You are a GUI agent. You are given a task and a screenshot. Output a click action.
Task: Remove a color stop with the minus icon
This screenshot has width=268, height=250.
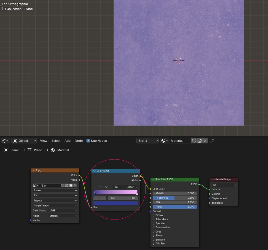tap(100, 187)
